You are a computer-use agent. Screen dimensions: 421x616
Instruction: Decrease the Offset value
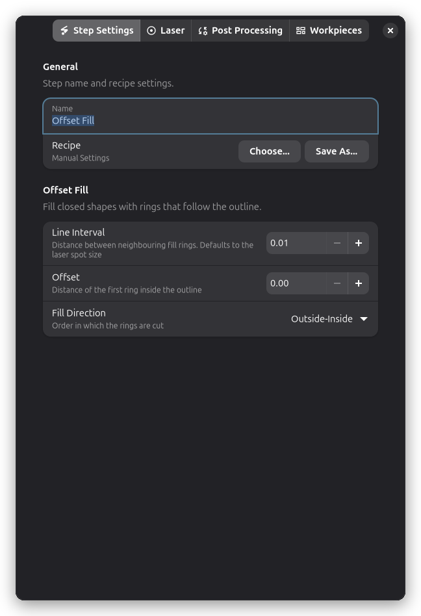point(337,283)
